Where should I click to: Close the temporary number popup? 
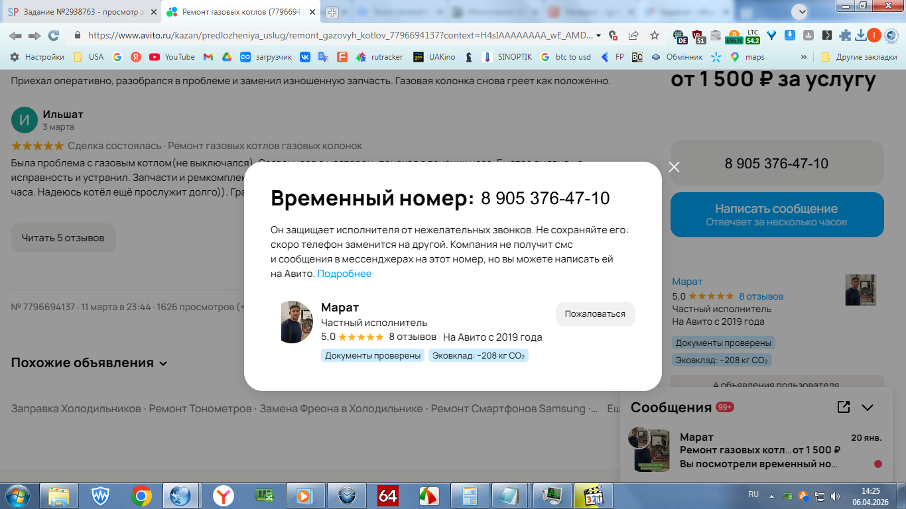(674, 167)
